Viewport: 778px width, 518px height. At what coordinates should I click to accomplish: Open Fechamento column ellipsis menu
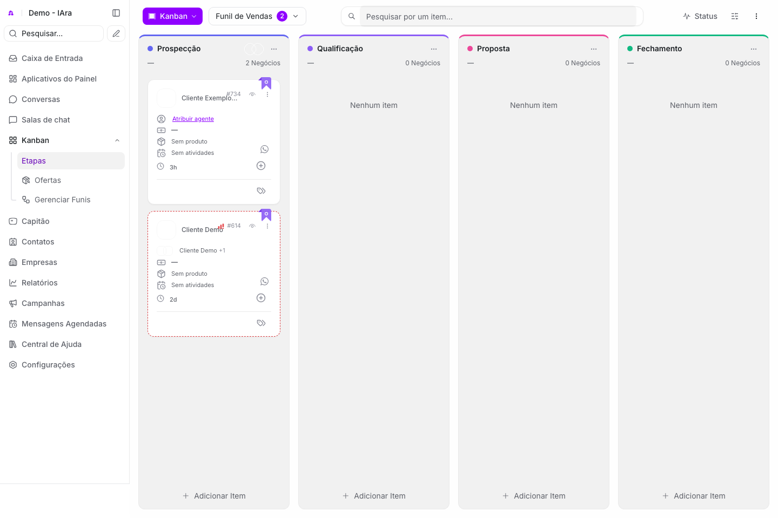[x=754, y=49]
